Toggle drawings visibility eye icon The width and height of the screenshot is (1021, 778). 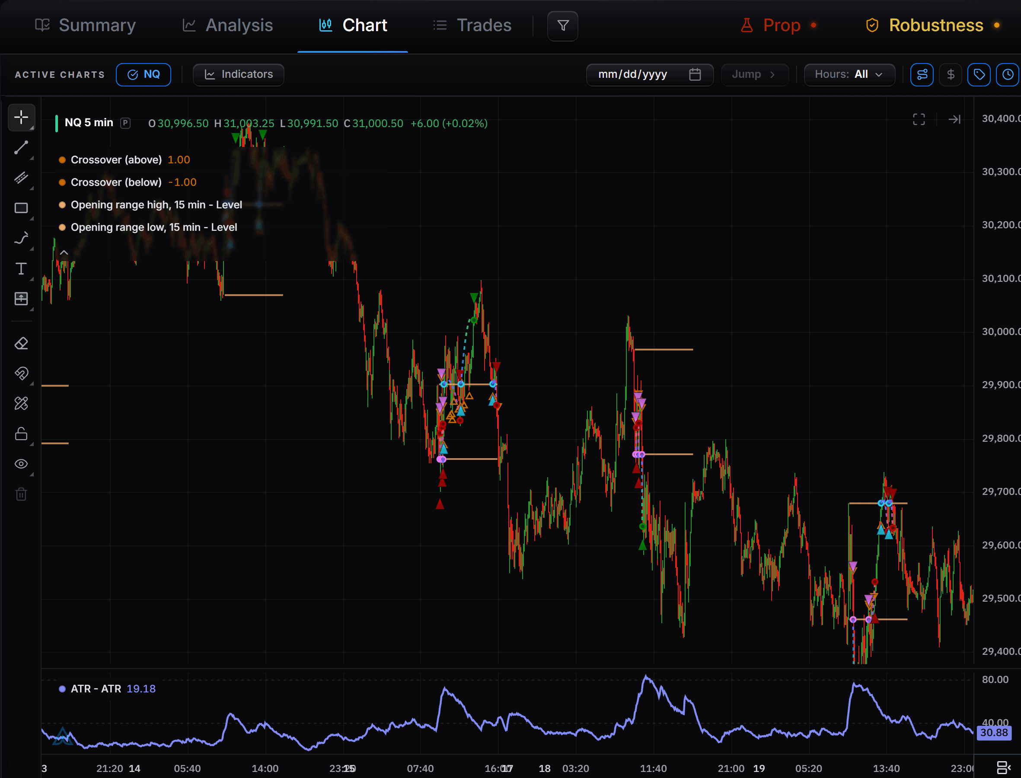coord(21,464)
